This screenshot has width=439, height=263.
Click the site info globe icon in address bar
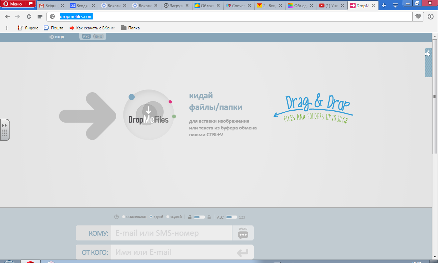pos(52,16)
